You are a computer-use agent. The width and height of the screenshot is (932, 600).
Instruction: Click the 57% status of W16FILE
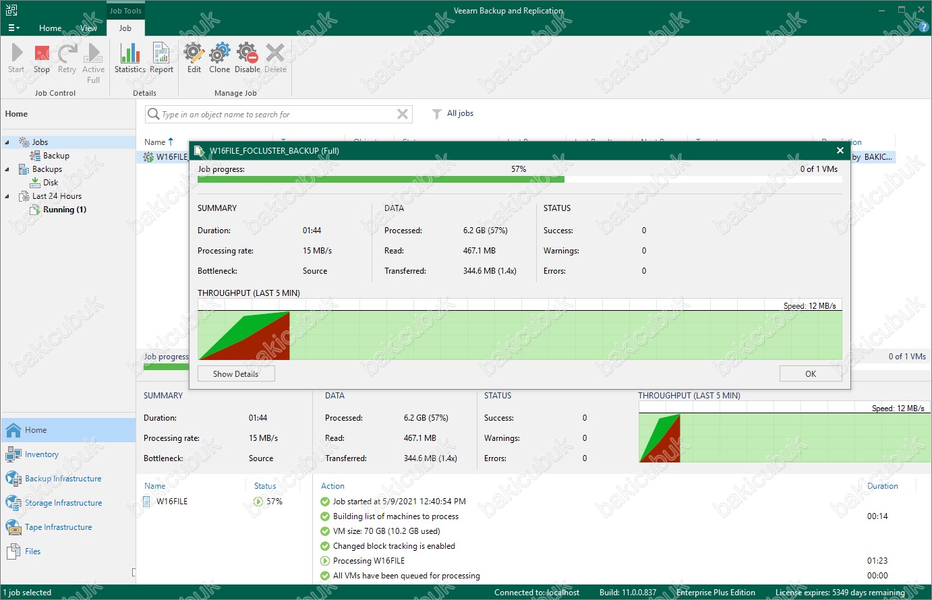pyautogui.click(x=268, y=502)
